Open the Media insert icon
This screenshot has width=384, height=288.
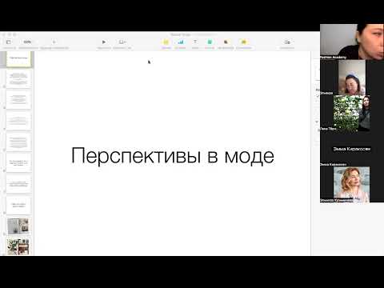[226, 42]
